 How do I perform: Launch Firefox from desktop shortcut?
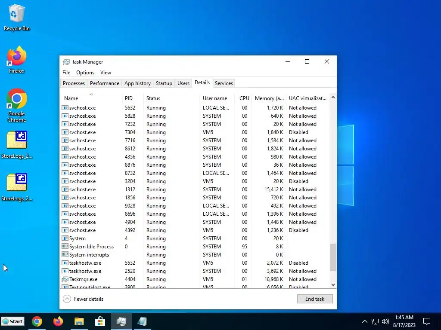click(17, 60)
